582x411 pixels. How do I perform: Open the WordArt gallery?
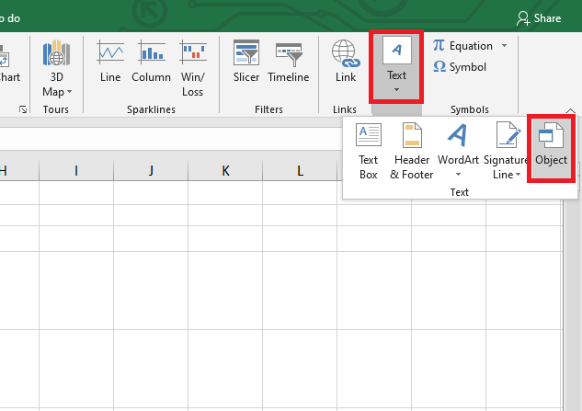[x=458, y=151]
